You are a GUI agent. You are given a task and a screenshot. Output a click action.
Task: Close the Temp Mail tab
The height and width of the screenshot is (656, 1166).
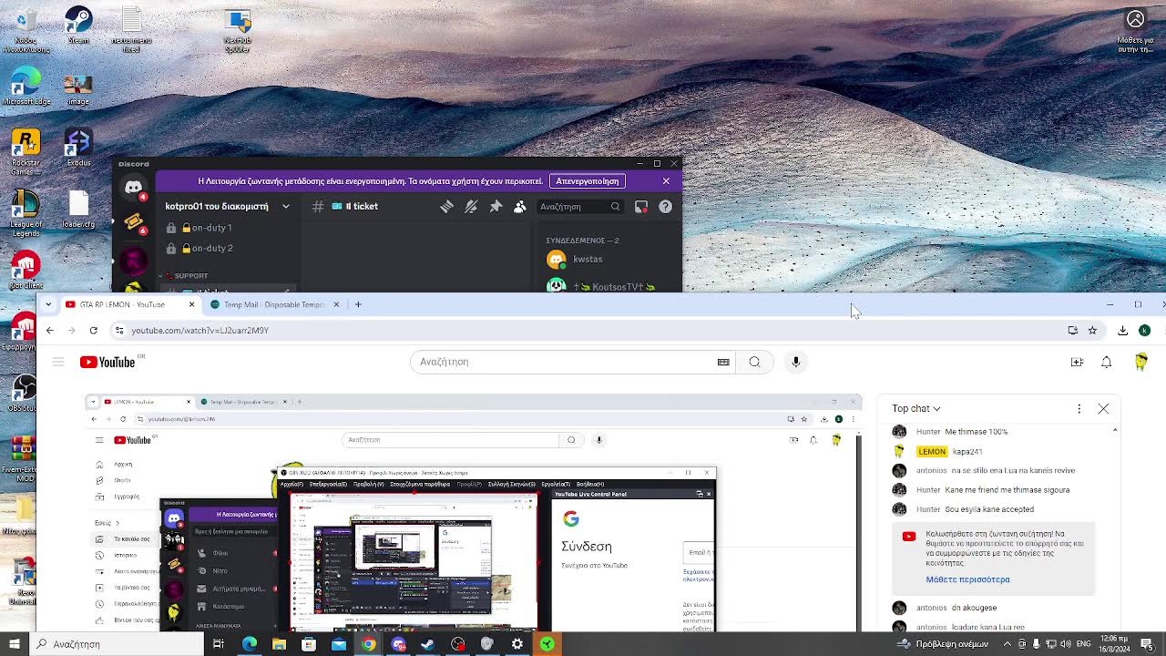tap(336, 304)
